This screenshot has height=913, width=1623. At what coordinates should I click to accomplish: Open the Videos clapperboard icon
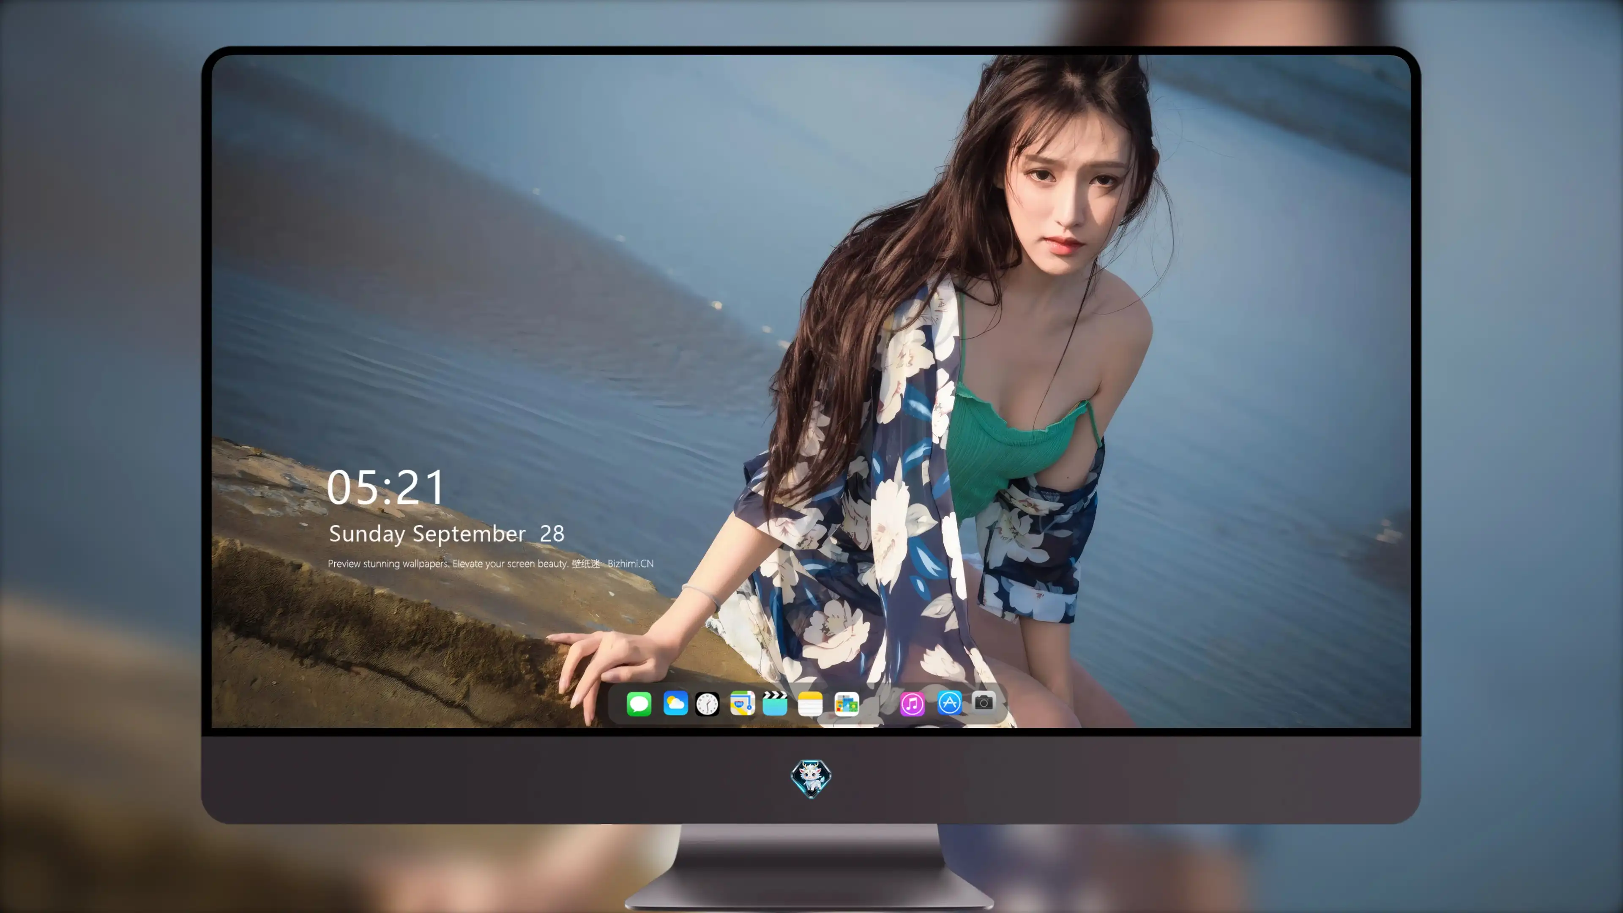pos(775,703)
